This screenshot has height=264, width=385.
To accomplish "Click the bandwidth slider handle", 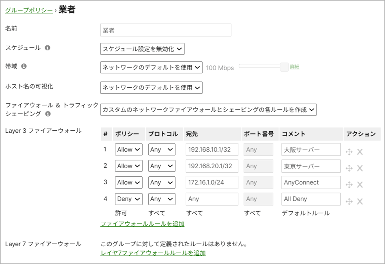I will [x=284, y=67].
